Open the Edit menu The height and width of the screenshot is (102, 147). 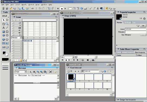click(x=7, y=5)
